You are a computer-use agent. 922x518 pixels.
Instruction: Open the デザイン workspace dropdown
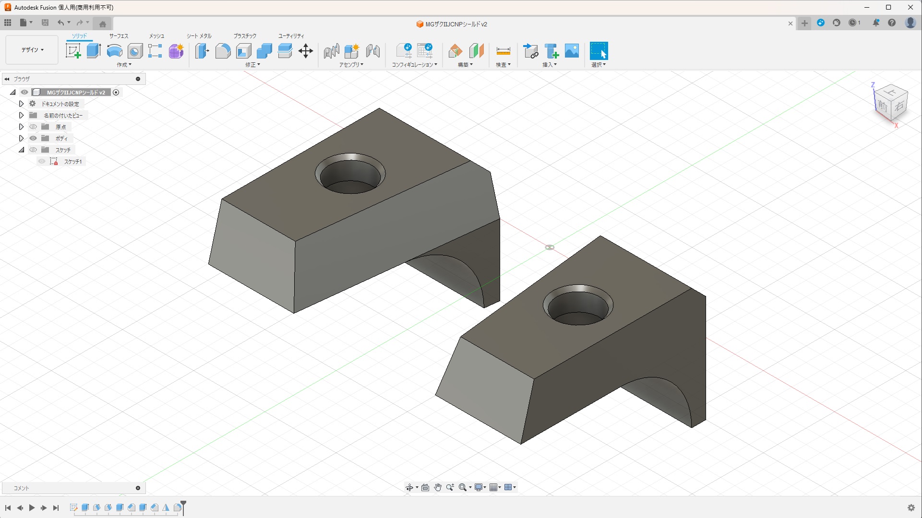point(32,50)
